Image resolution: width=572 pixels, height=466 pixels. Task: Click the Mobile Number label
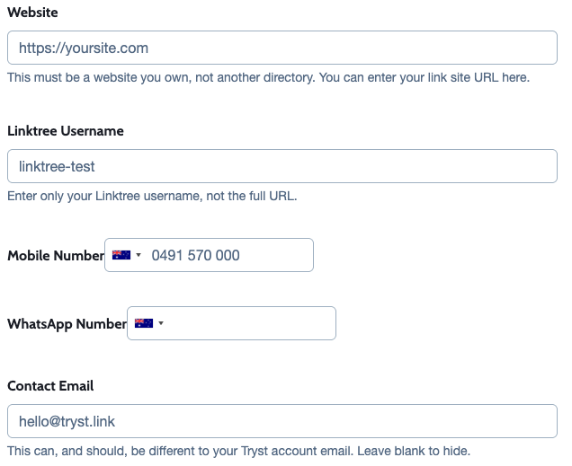(x=56, y=255)
